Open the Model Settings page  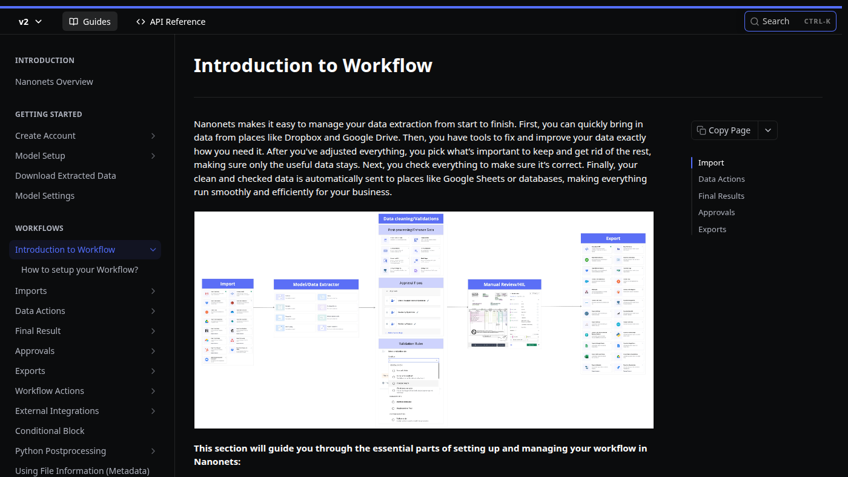point(45,196)
